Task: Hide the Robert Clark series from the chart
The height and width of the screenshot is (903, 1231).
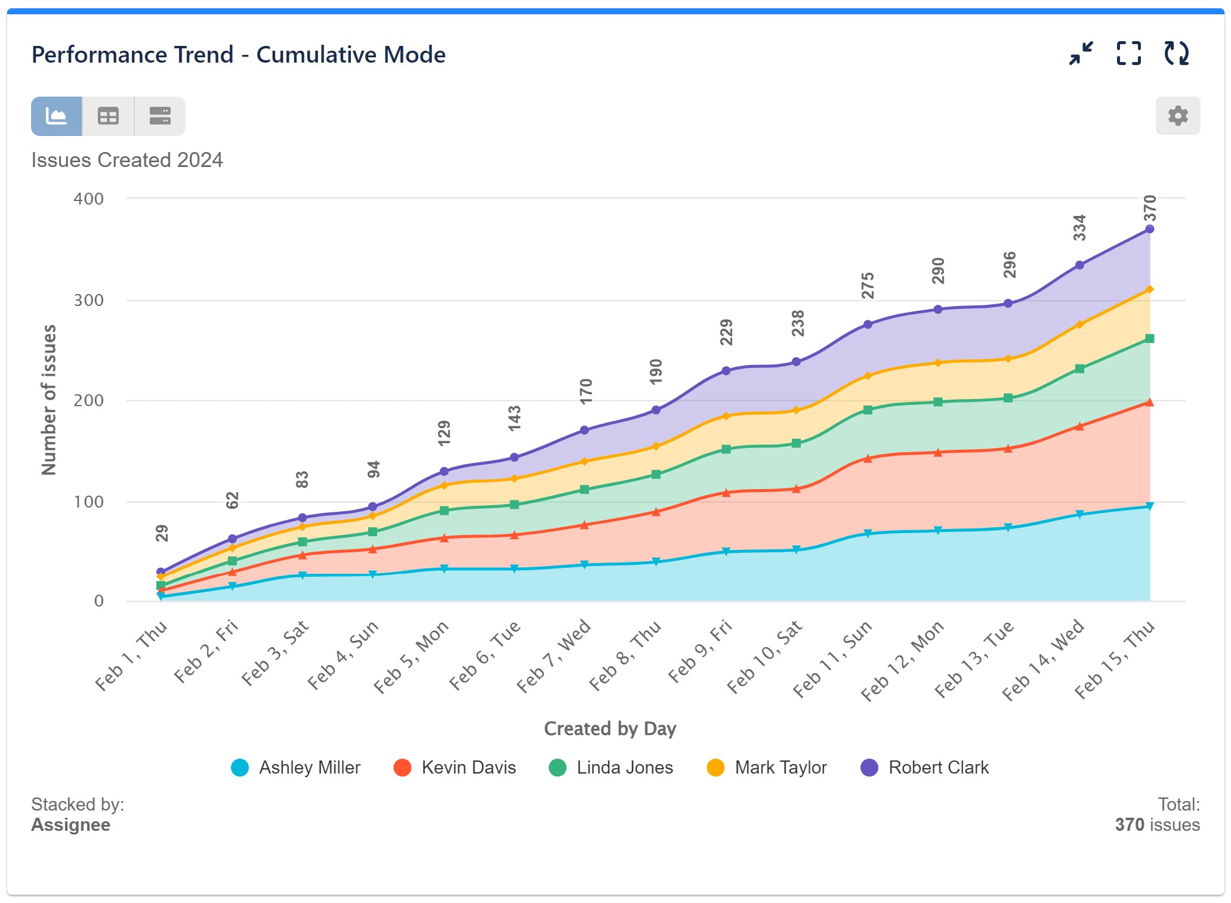Action: pyautogui.click(x=938, y=768)
